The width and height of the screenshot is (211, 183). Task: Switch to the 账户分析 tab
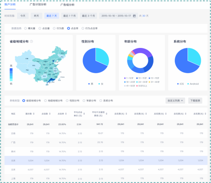click(10, 5)
